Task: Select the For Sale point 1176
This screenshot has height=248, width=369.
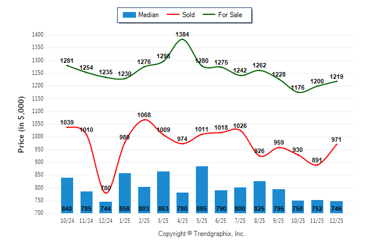Action: 298,92
